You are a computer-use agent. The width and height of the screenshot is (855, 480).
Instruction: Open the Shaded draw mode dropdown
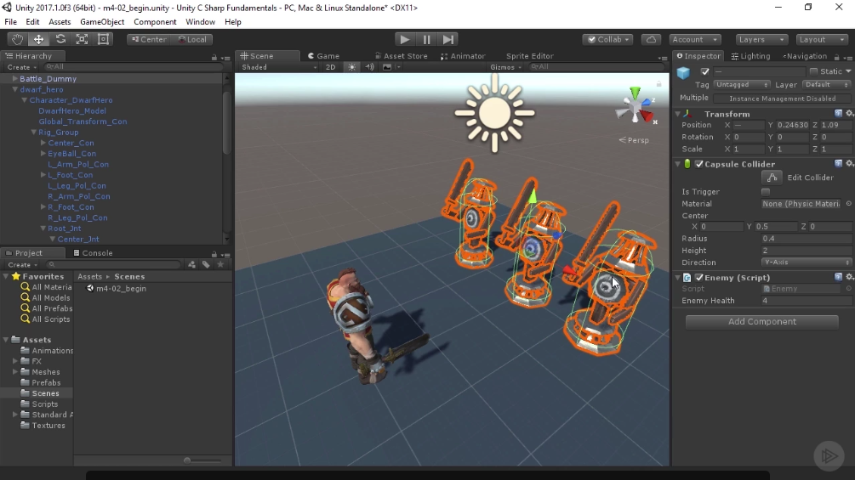click(279, 67)
